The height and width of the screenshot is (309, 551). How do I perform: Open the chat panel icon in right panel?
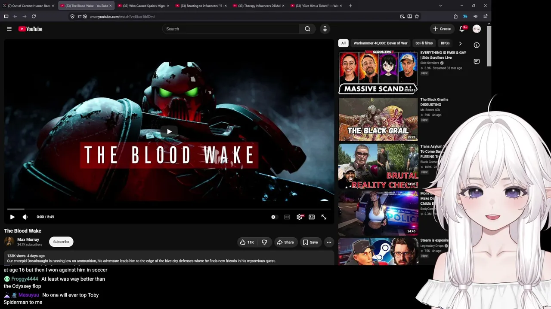[x=477, y=61]
